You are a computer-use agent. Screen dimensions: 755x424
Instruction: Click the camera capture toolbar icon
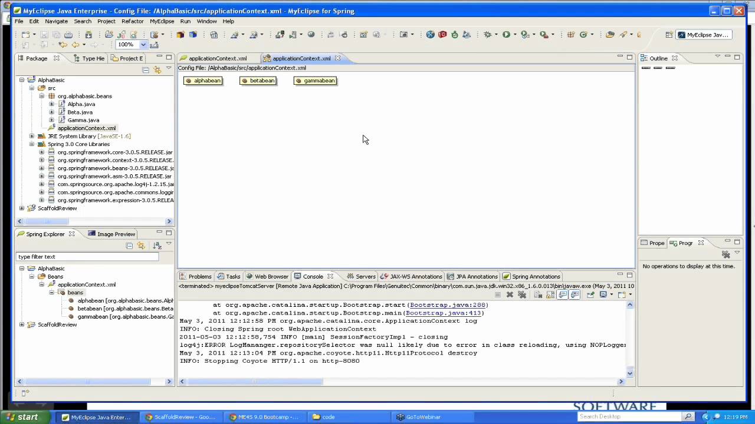tap(404, 35)
